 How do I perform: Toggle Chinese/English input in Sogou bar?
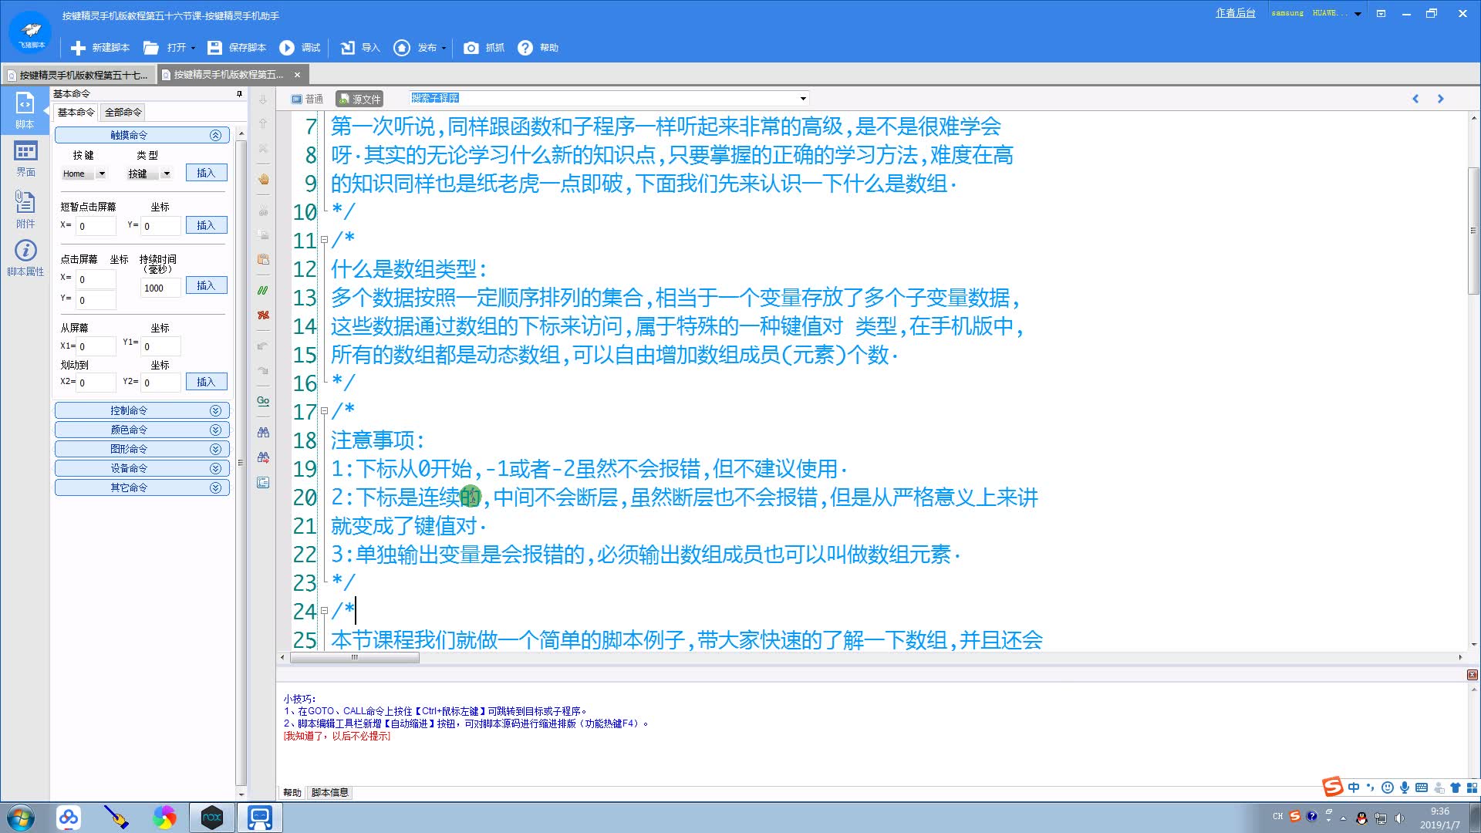(1354, 787)
